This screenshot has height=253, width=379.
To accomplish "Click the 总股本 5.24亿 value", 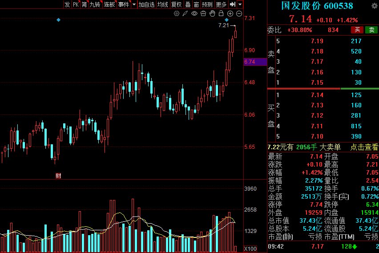I will tap(313, 229).
